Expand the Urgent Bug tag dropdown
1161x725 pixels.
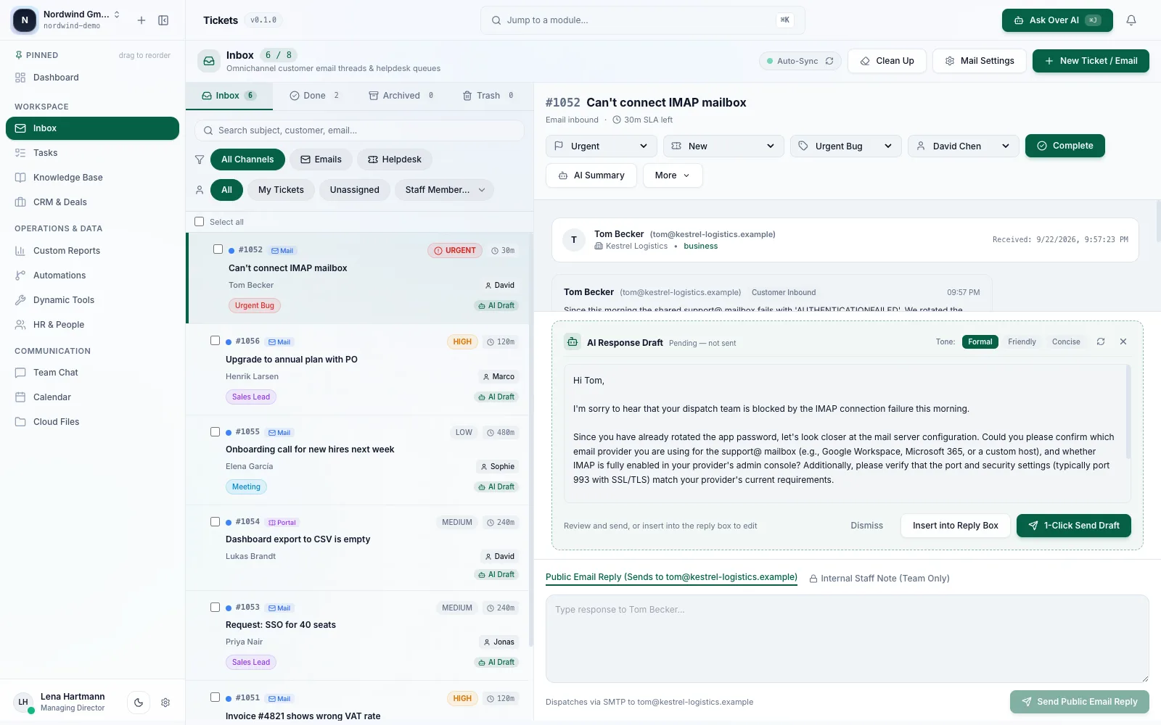tap(845, 146)
